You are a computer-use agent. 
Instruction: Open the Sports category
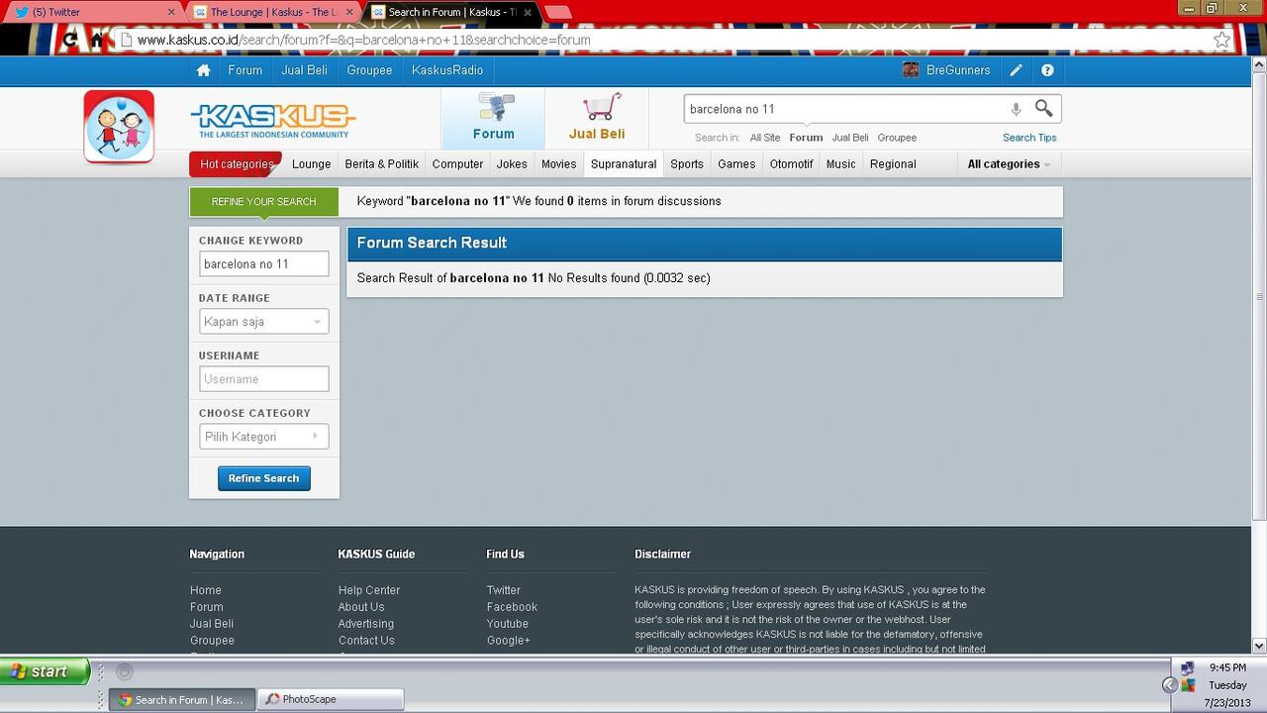pyautogui.click(x=687, y=164)
